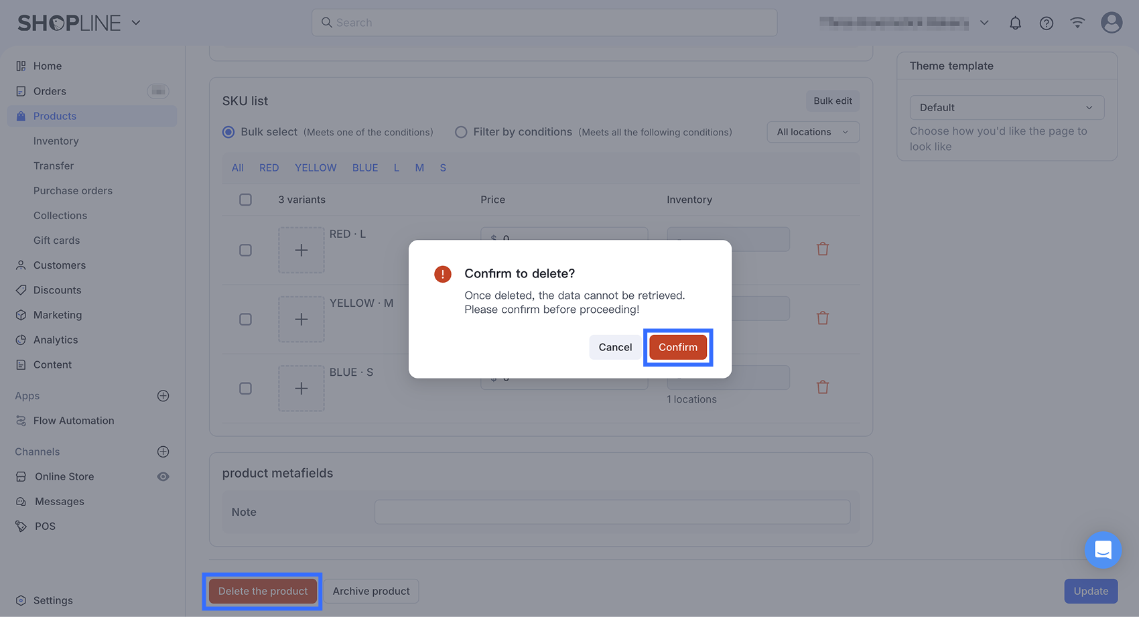Add a sales channel with plus icon

pyautogui.click(x=163, y=452)
